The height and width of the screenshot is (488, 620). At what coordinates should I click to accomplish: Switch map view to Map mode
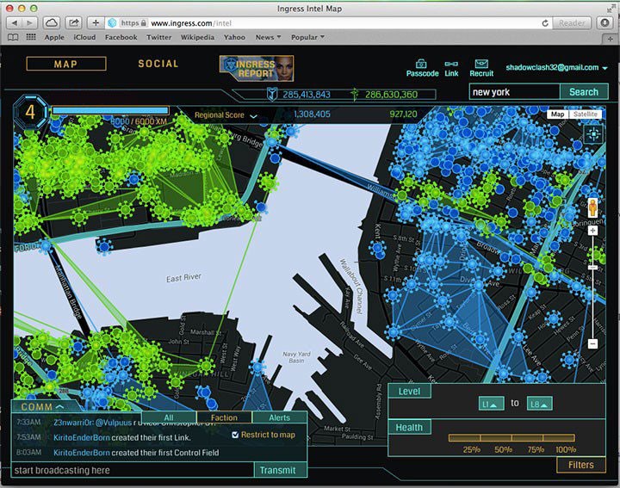tap(557, 114)
